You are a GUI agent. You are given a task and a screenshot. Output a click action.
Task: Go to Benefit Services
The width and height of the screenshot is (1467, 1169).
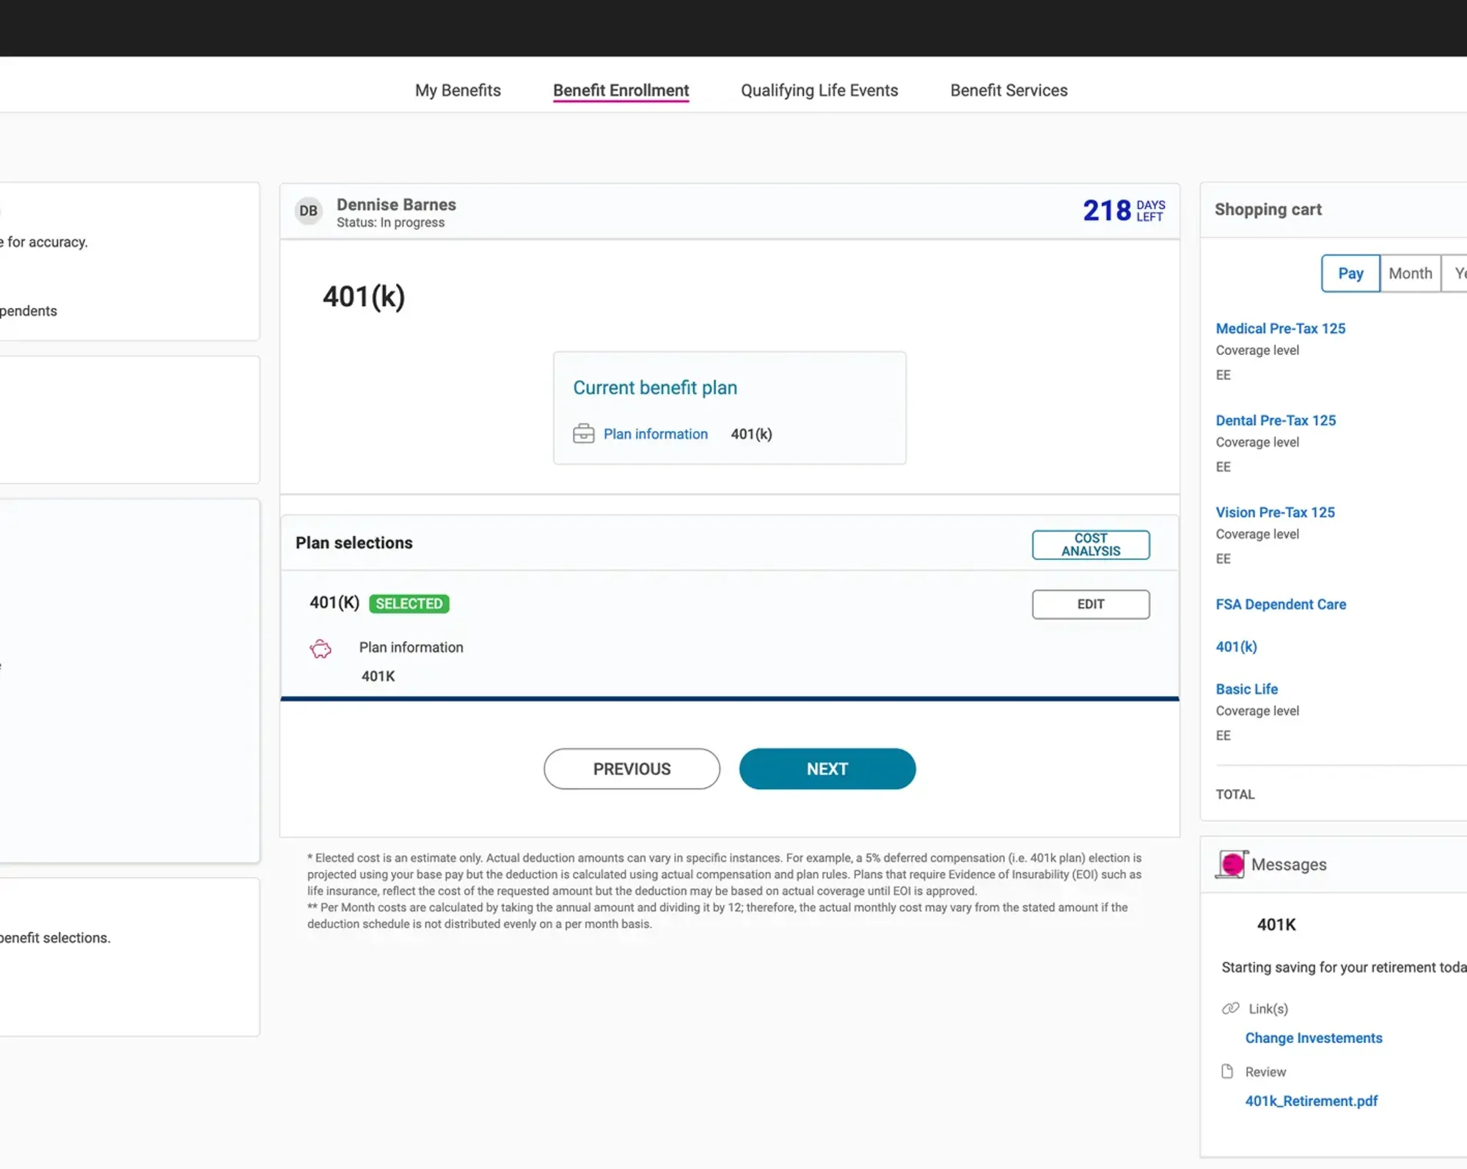[x=1009, y=90]
